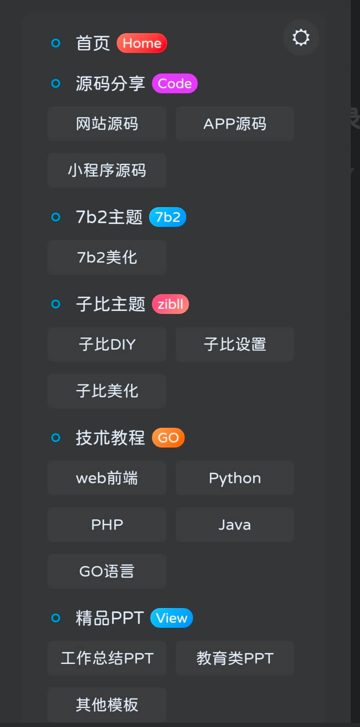The height and width of the screenshot is (727, 360).
Task: Click the circle bullet beside 技术教程
Action: (x=55, y=438)
